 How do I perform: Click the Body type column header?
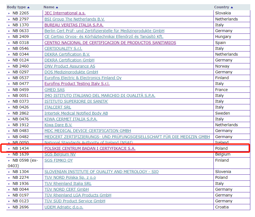click(x=16, y=7)
